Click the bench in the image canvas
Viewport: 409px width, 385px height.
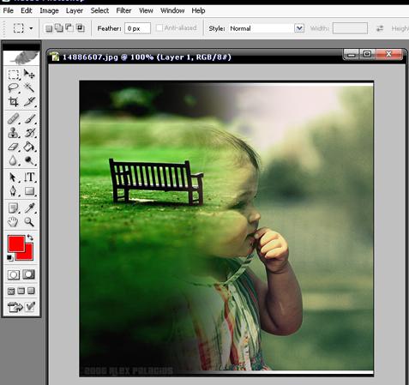point(156,182)
